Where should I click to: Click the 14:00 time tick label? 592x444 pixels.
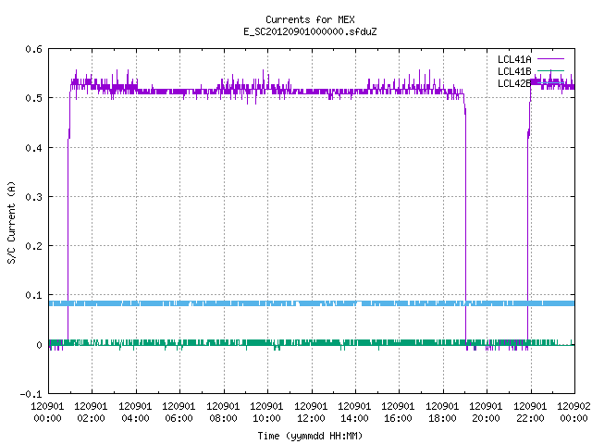[x=354, y=418]
